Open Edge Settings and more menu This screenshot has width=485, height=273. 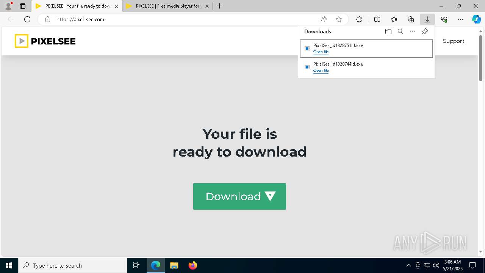[x=461, y=19]
